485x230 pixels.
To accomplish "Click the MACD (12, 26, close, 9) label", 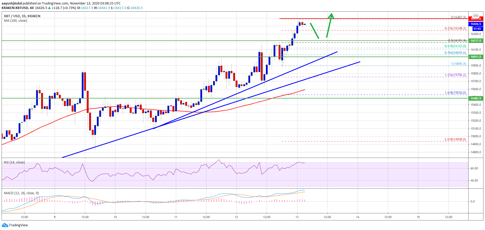I will (x=21, y=193).
